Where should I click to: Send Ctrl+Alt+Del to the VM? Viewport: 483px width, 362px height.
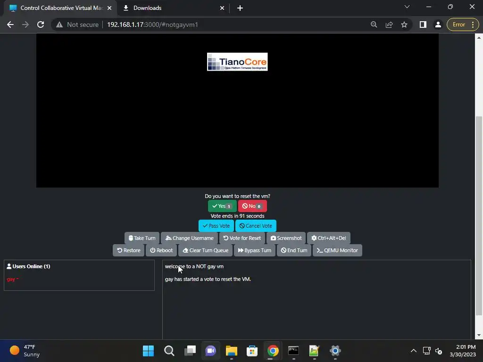click(329, 238)
